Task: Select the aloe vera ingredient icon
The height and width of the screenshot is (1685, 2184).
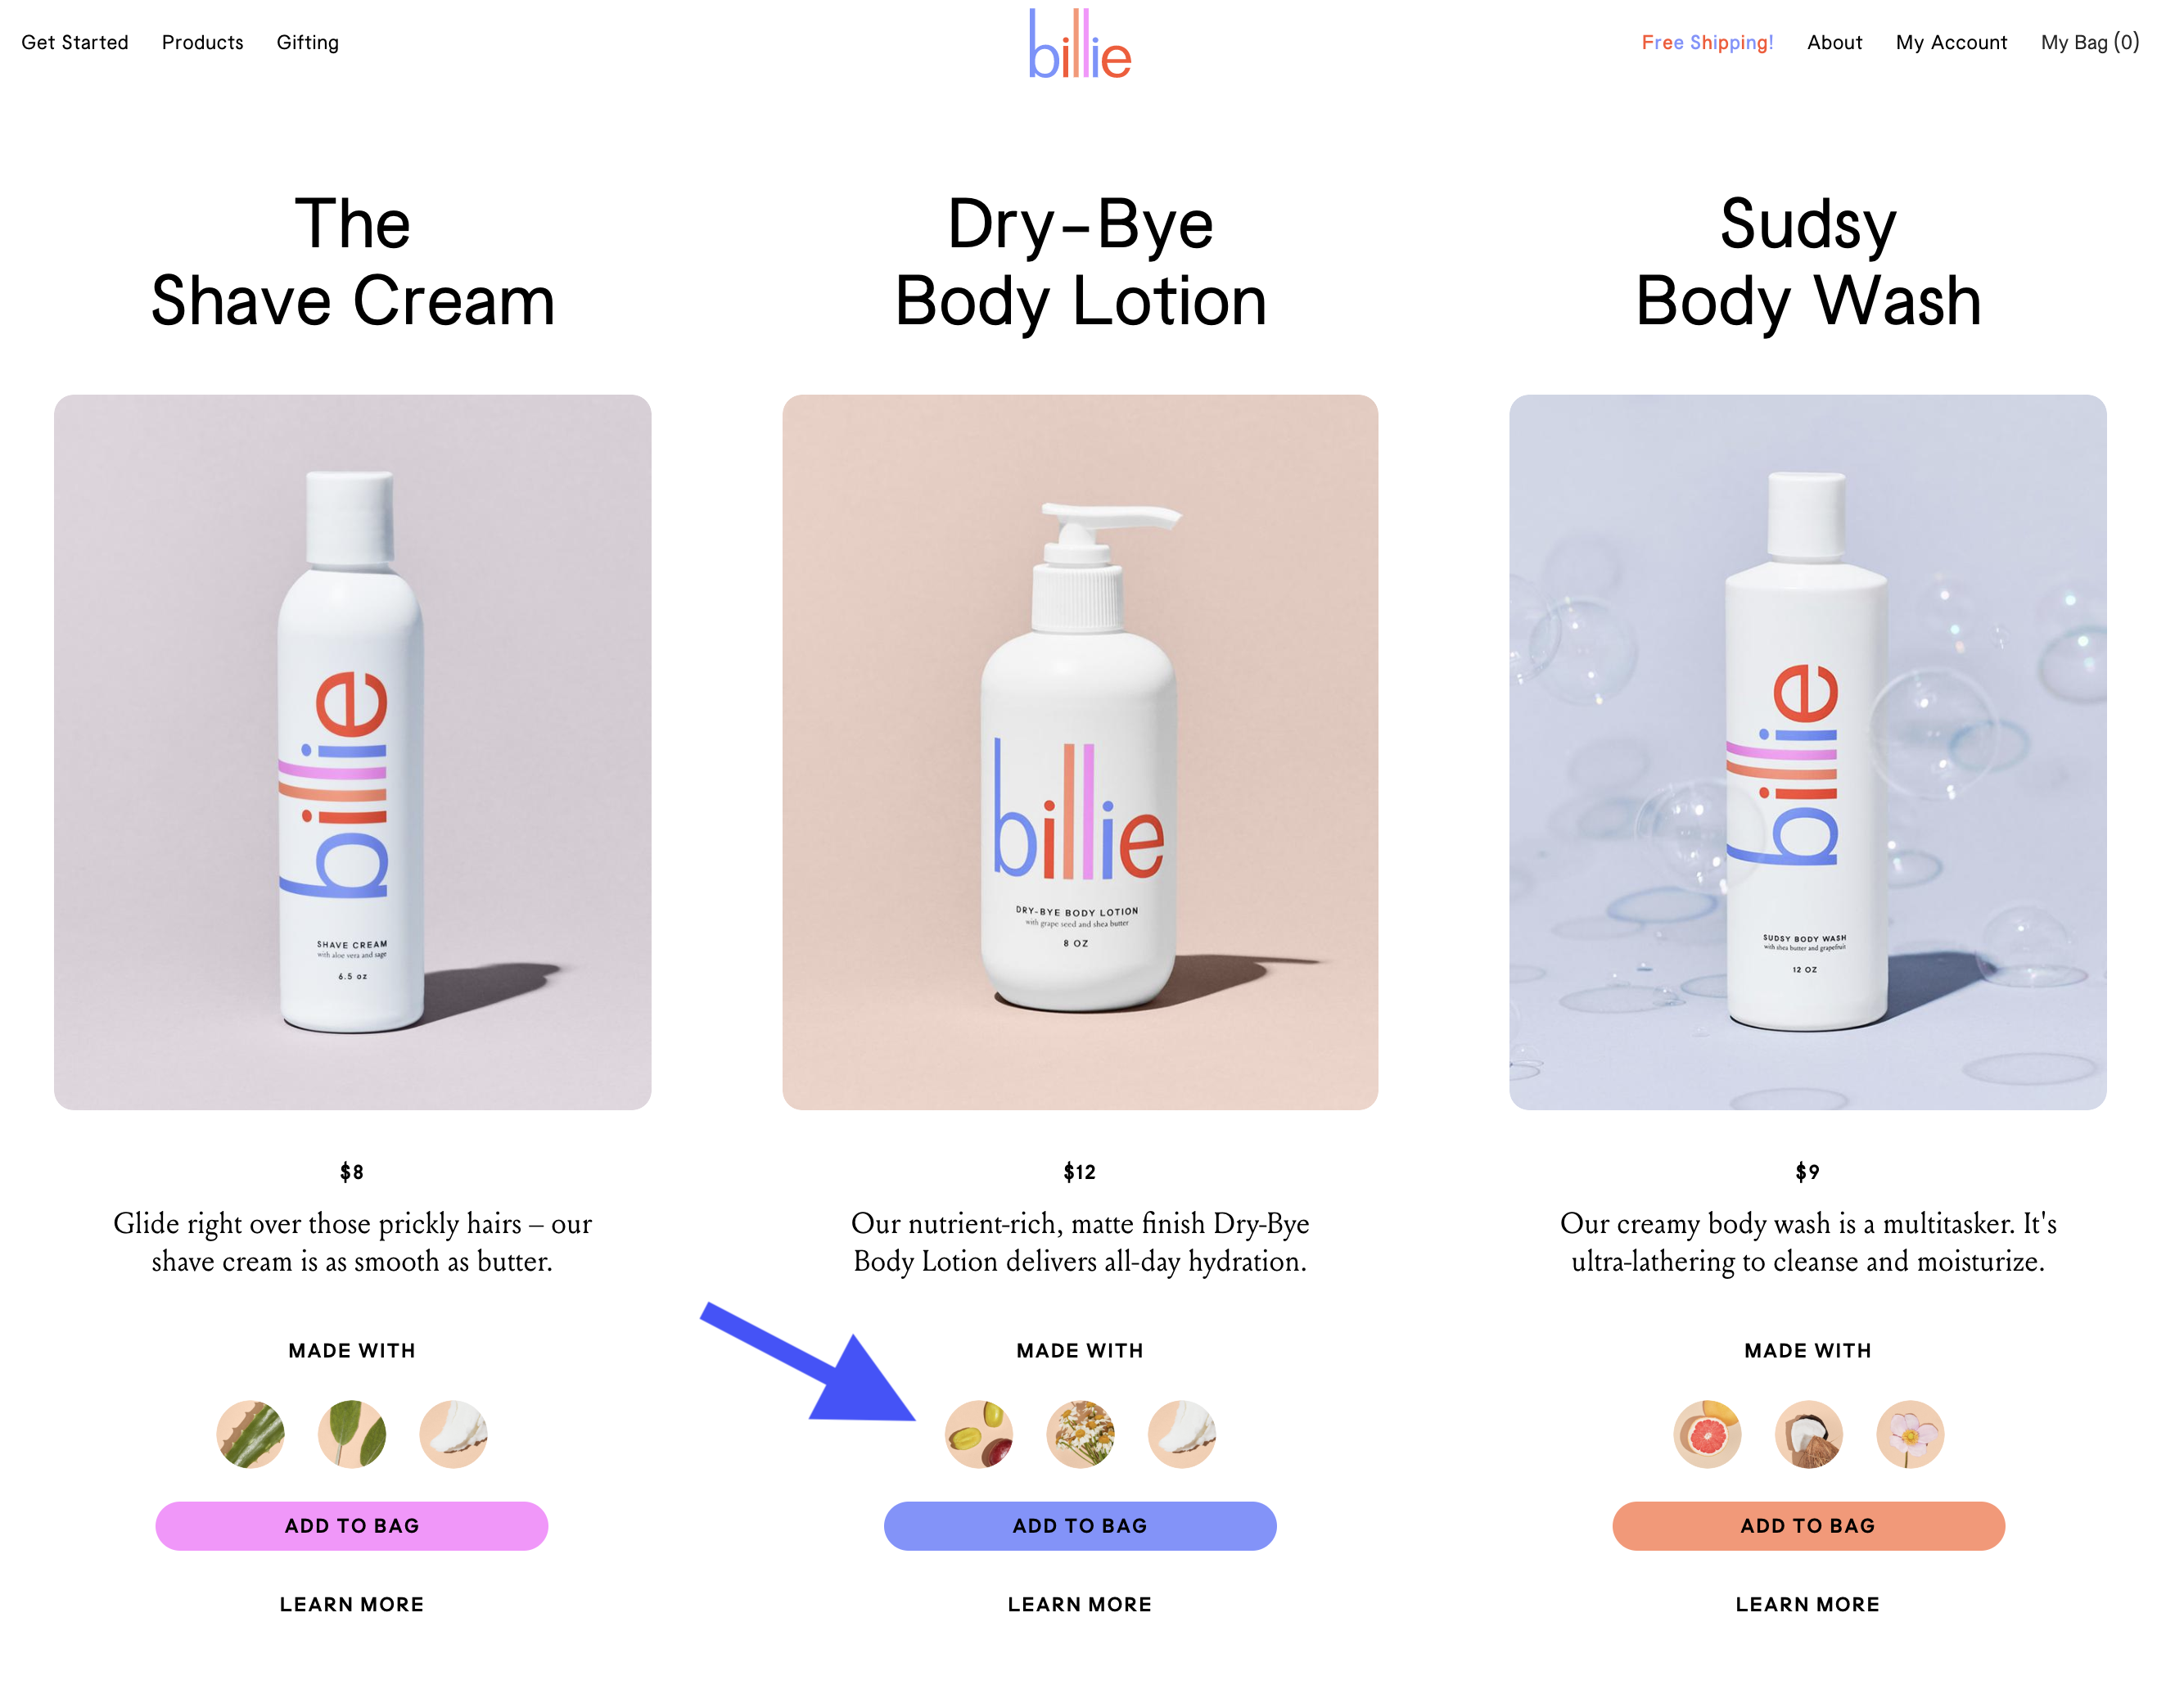Action: point(251,1434)
